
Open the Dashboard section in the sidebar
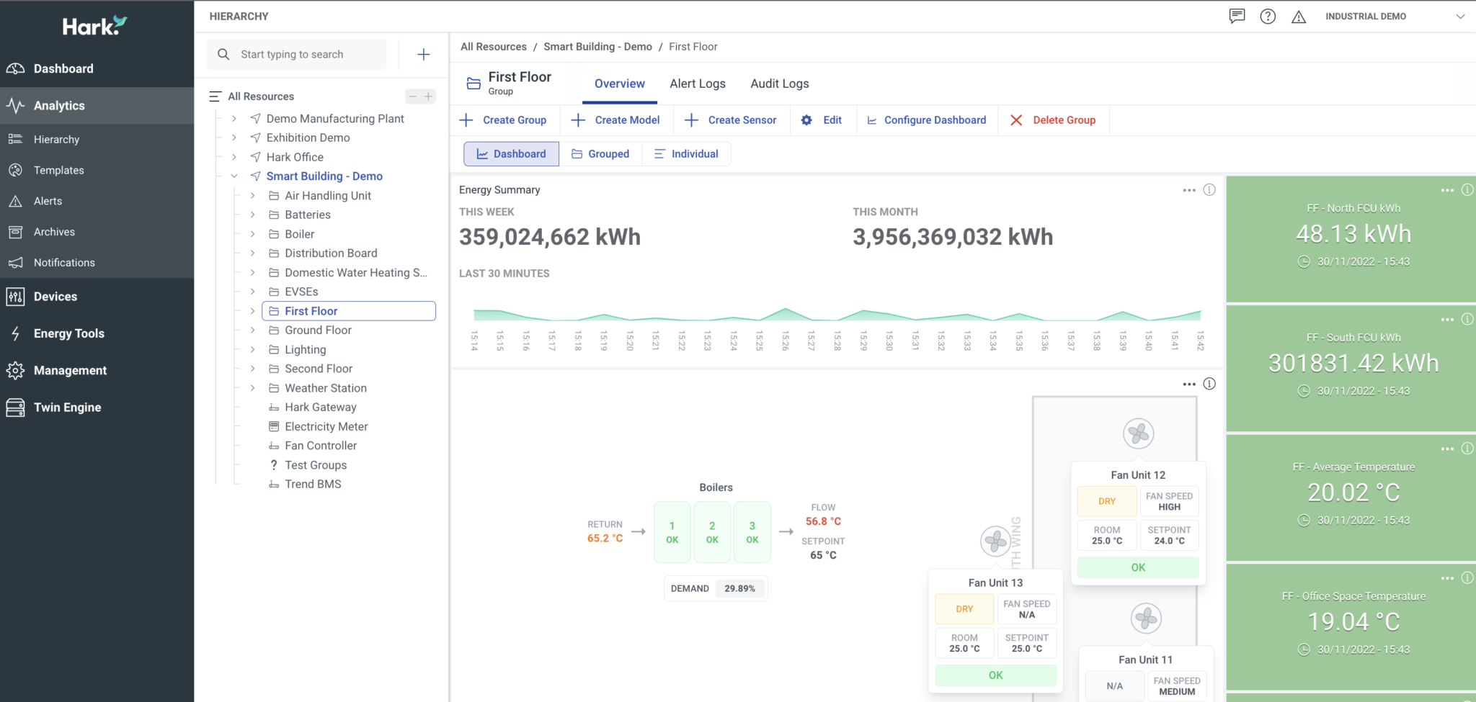click(63, 68)
